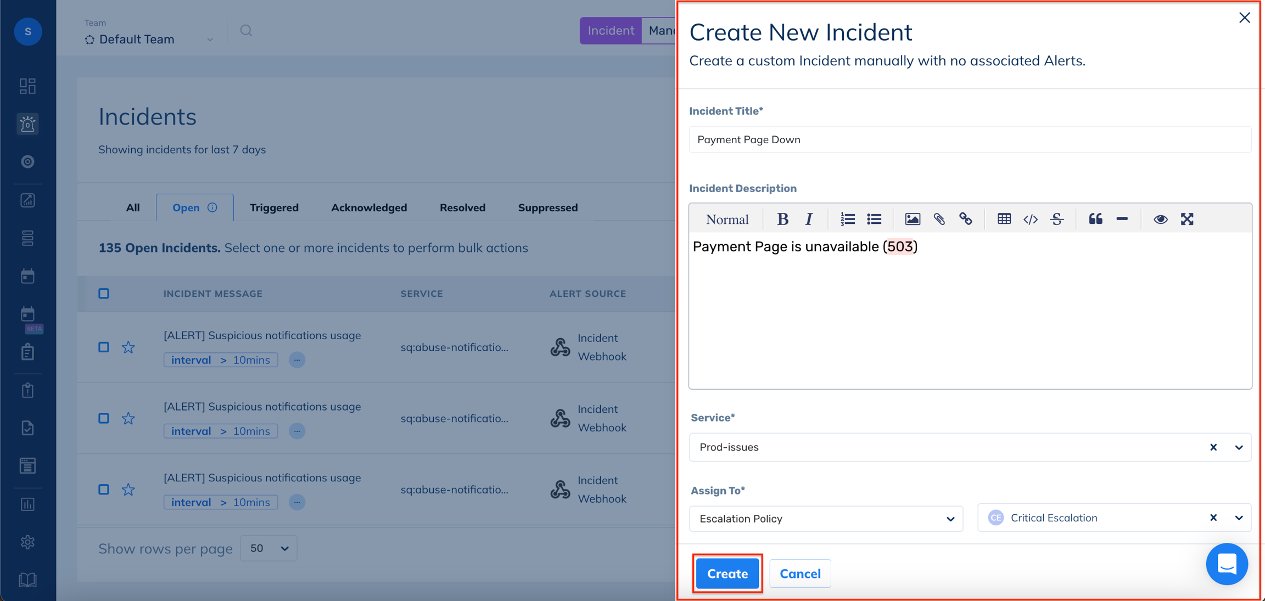Image resolution: width=1265 pixels, height=601 pixels.
Task: Apply strikethrough formatting
Action: tap(1057, 220)
